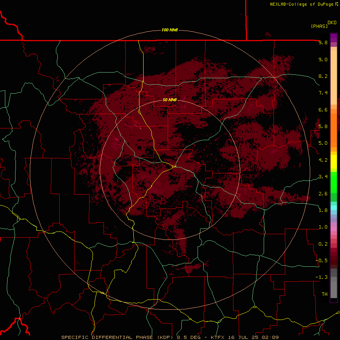The height and width of the screenshot is (340, 340).
Task: Select the -0.5 scale label
Action: pos(321,261)
